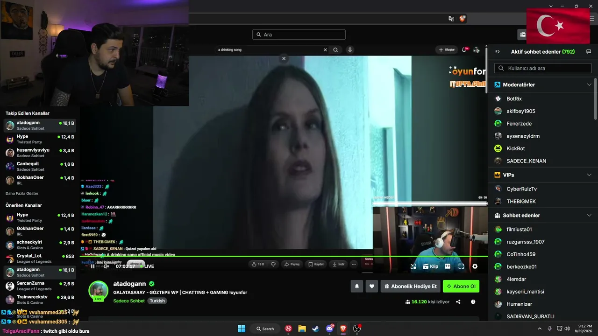This screenshot has width=598, height=336.
Task: Click Kaydet save button under video
Action: pyautogui.click(x=316, y=264)
